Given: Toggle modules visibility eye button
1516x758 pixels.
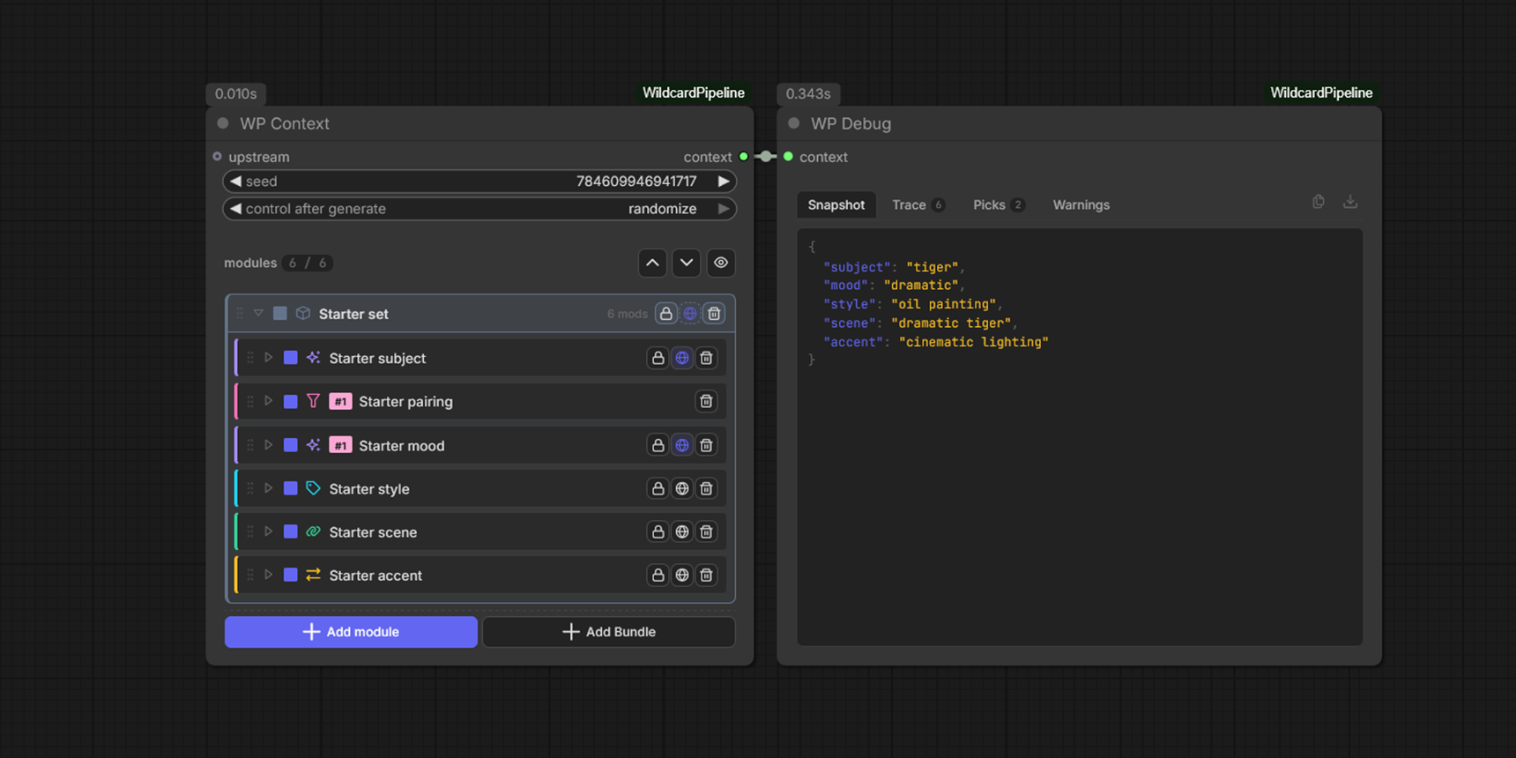Looking at the screenshot, I should point(721,263).
